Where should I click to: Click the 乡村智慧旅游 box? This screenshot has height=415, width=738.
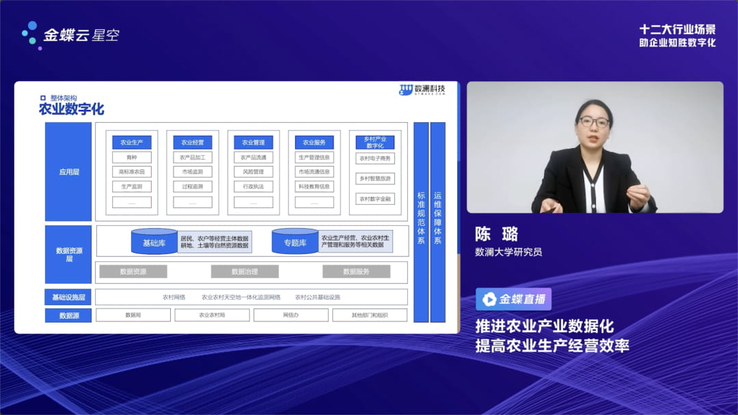375,179
